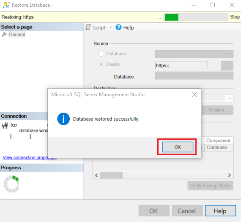Open View connection properties link
The image size is (241, 222).
tap(30, 157)
